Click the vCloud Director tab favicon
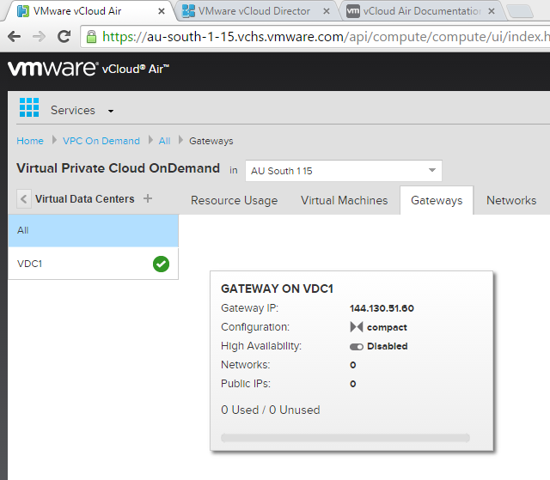This screenshot has height=480, width=550. pos(188,11)
